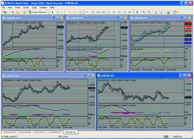Switch to the EURUSD,M5 bottom tab
Screen dimensions: 194x139
(25, 132)
